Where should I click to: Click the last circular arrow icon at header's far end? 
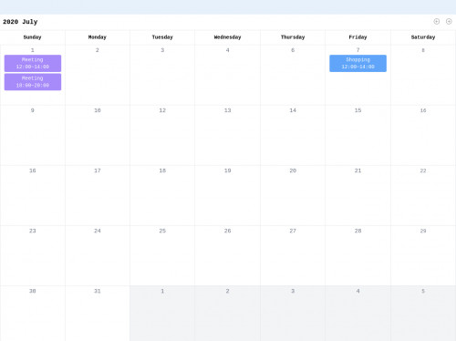coord(449,21)
